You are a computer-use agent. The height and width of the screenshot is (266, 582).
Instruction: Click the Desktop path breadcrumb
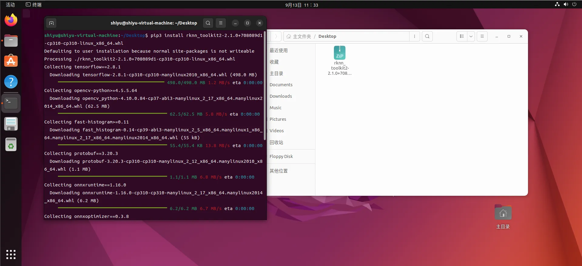point(327,36)
